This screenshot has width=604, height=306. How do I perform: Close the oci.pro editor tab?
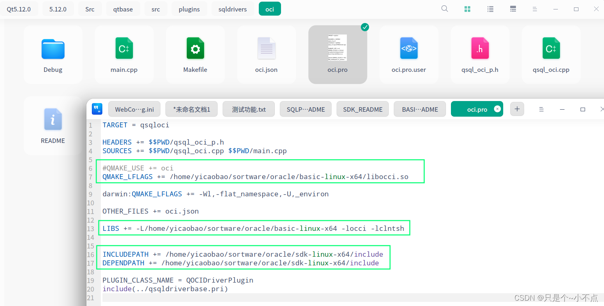pyautogui.click(x=497, y=109)
